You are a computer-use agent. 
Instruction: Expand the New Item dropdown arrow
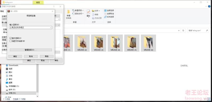coord(83,10)
